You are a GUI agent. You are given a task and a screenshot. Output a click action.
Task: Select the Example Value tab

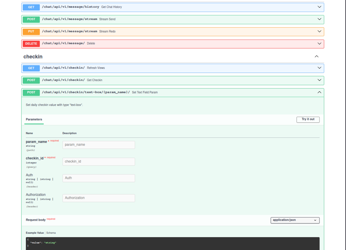tap(35, 233)
